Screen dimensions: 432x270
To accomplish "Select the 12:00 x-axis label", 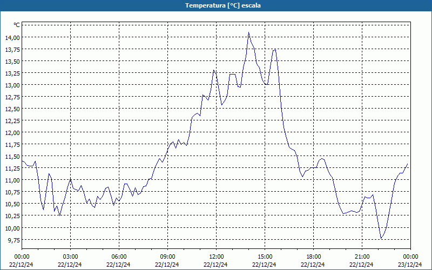I will coord(217,257).
